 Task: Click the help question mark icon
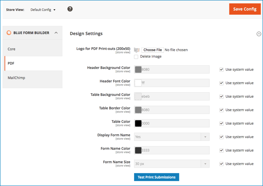[x=70, y=9]
